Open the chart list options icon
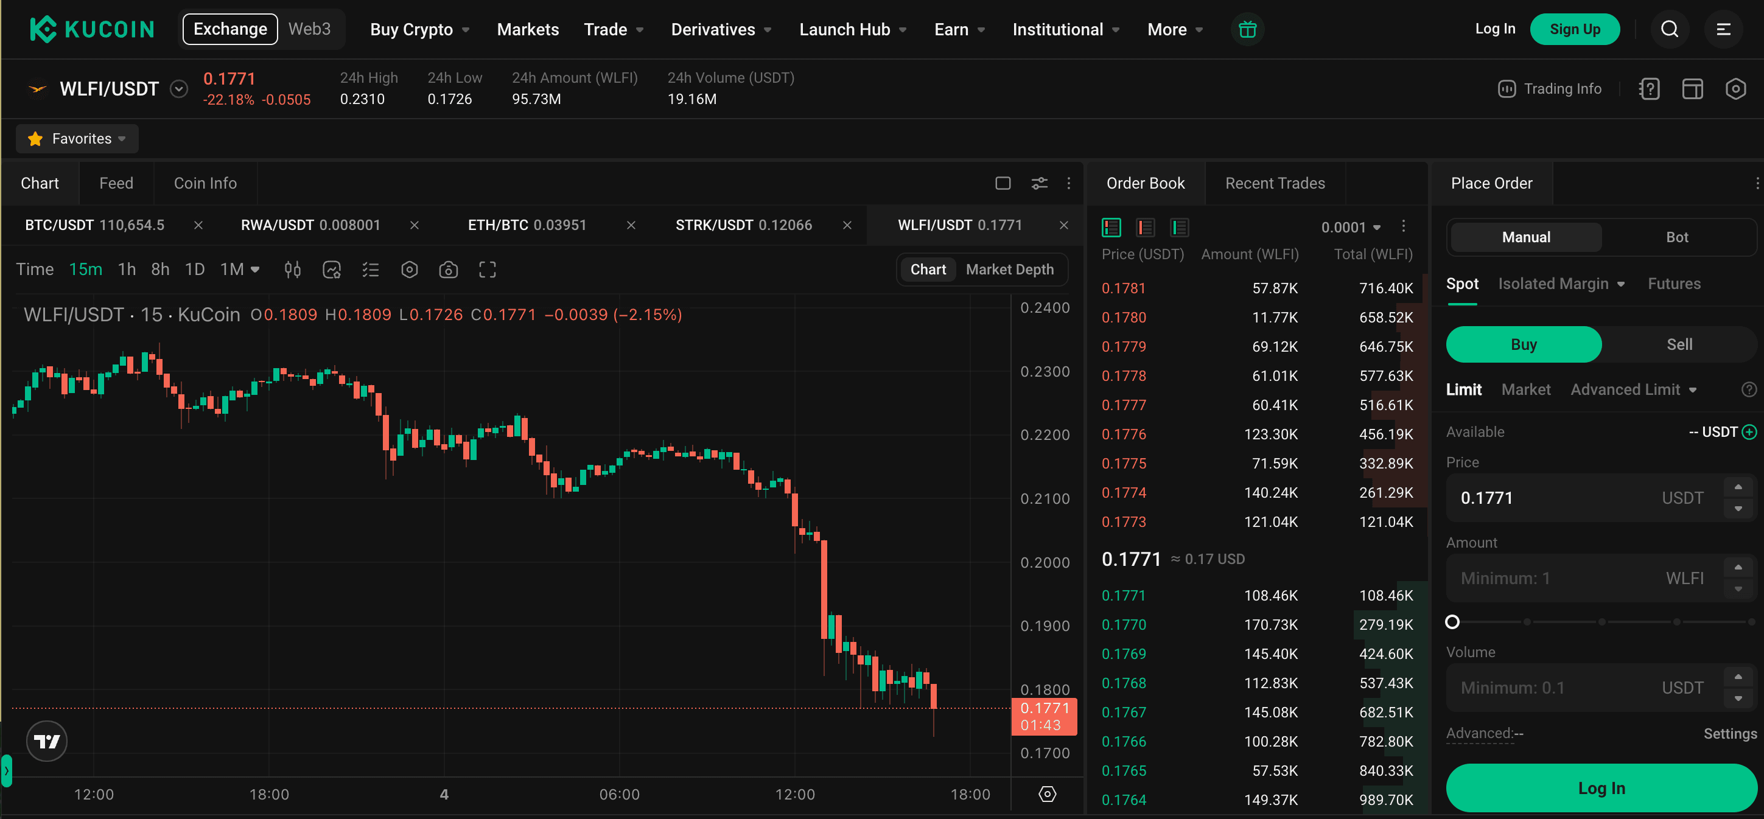Image resolution: width=1764 pixels, height=819 pixels. (371, 270)
